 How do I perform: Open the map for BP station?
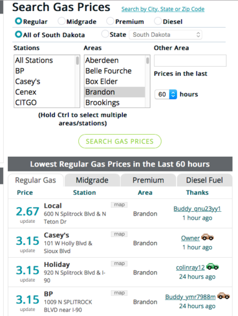[119, 293]
